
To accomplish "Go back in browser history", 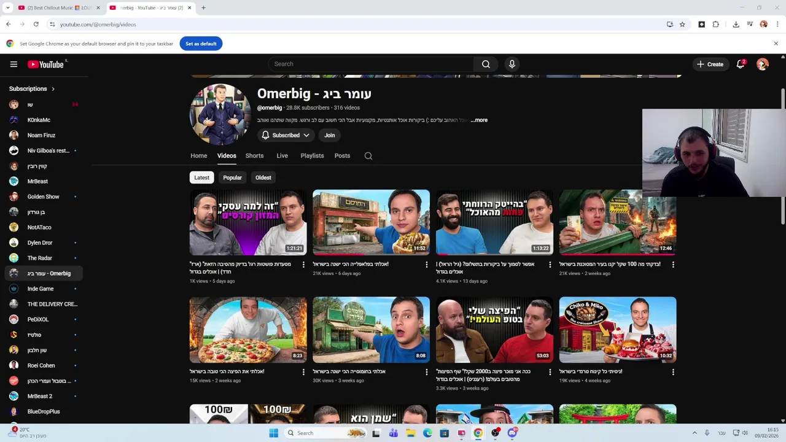I will coord(9,25).
